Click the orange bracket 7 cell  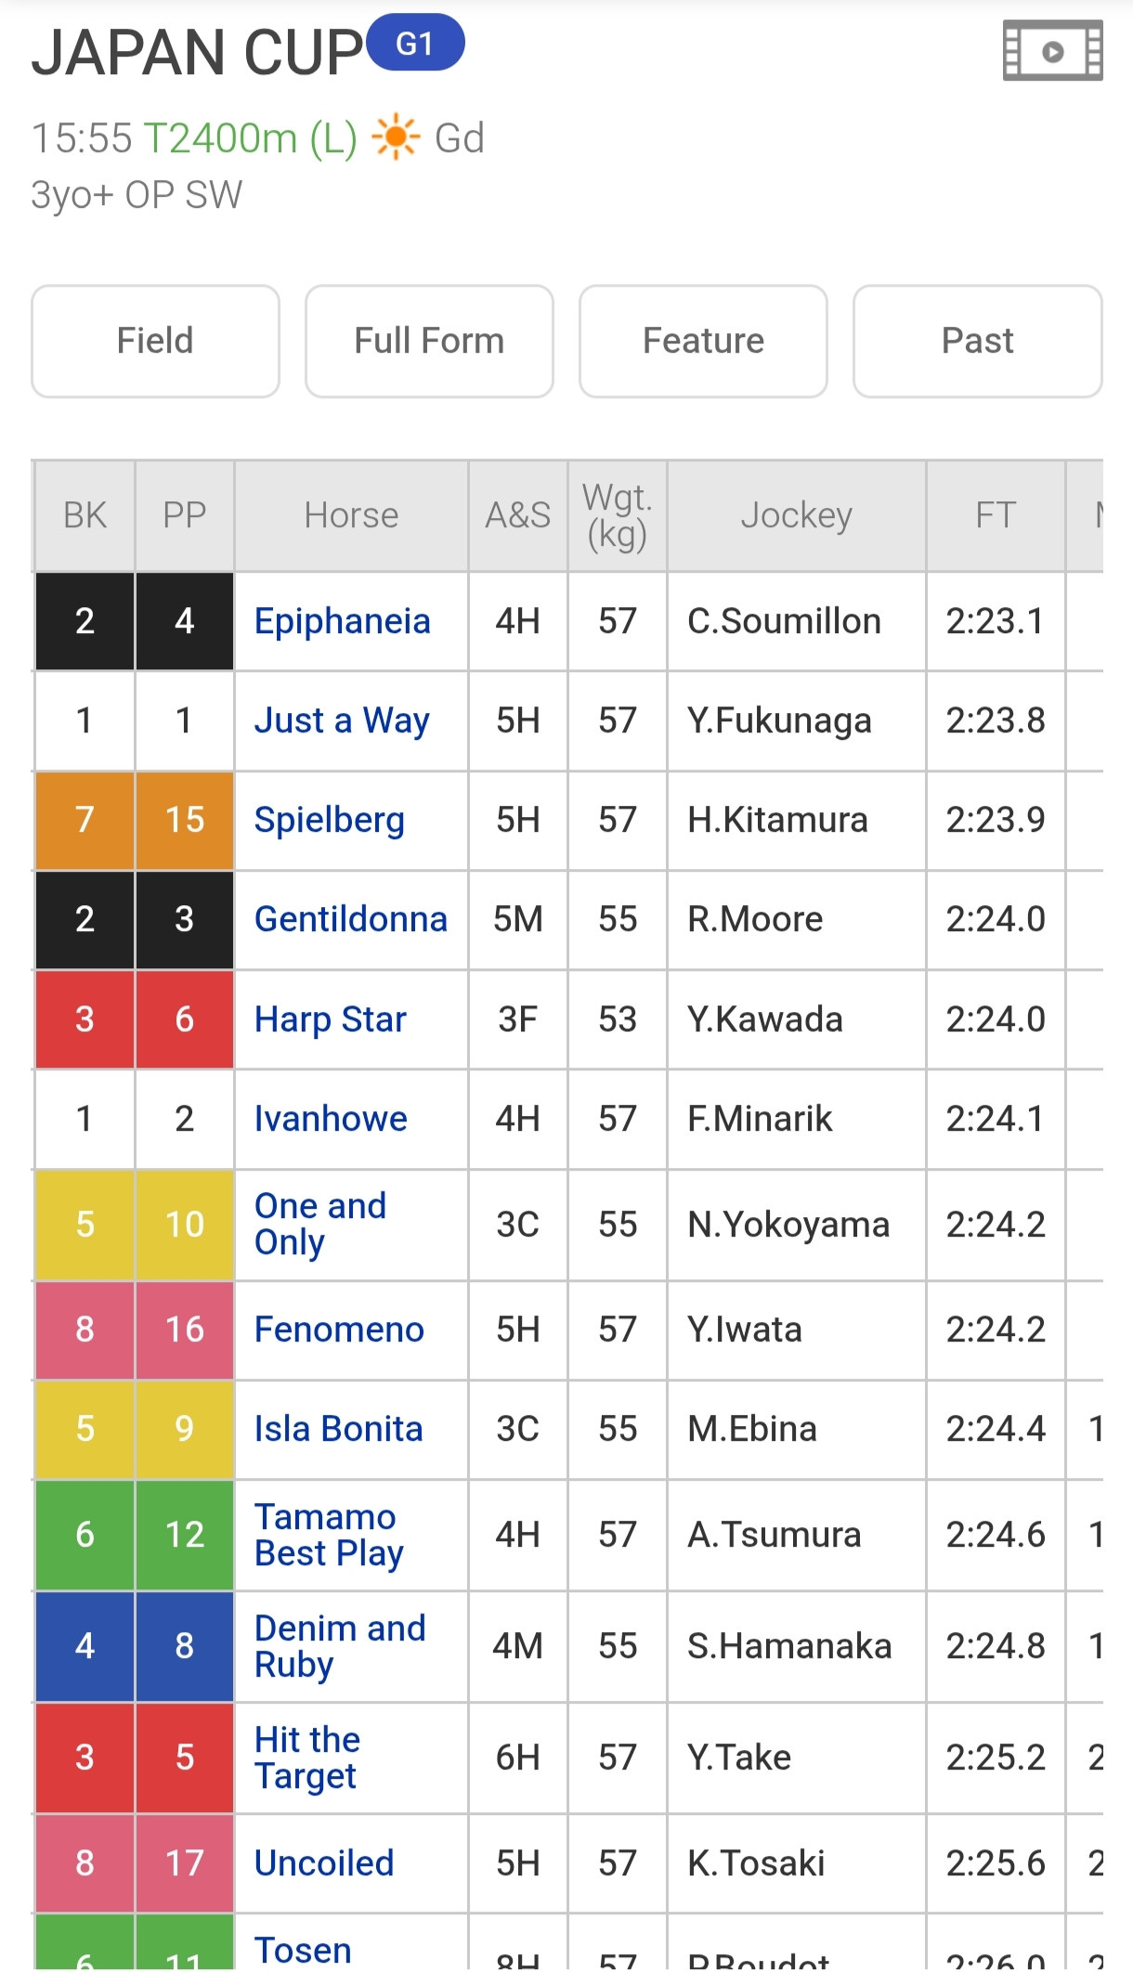(x=85, y=820)
